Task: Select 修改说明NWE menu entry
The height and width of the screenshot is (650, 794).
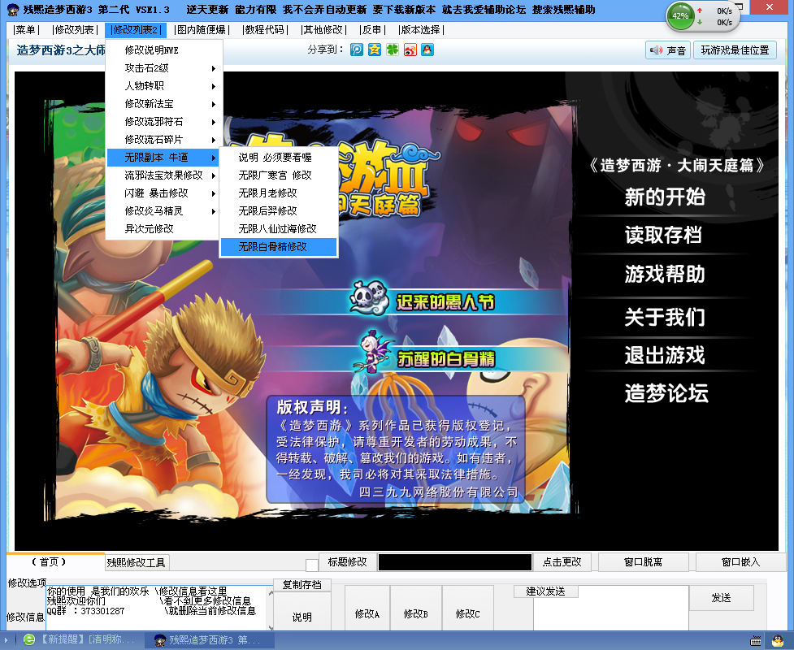Action: 165,50
